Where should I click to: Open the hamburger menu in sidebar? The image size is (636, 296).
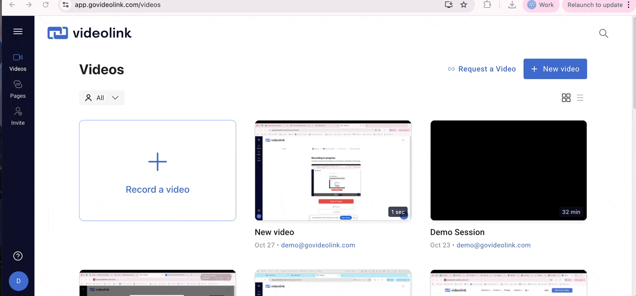(18, 32)
